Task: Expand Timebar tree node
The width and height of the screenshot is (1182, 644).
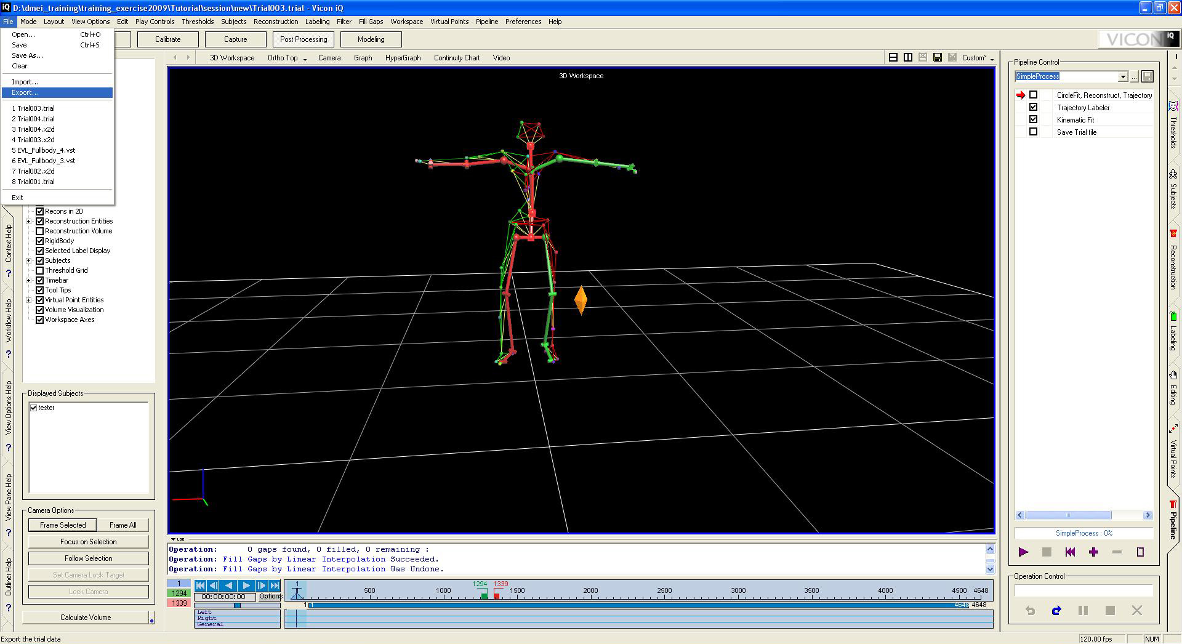Action: 28,280
